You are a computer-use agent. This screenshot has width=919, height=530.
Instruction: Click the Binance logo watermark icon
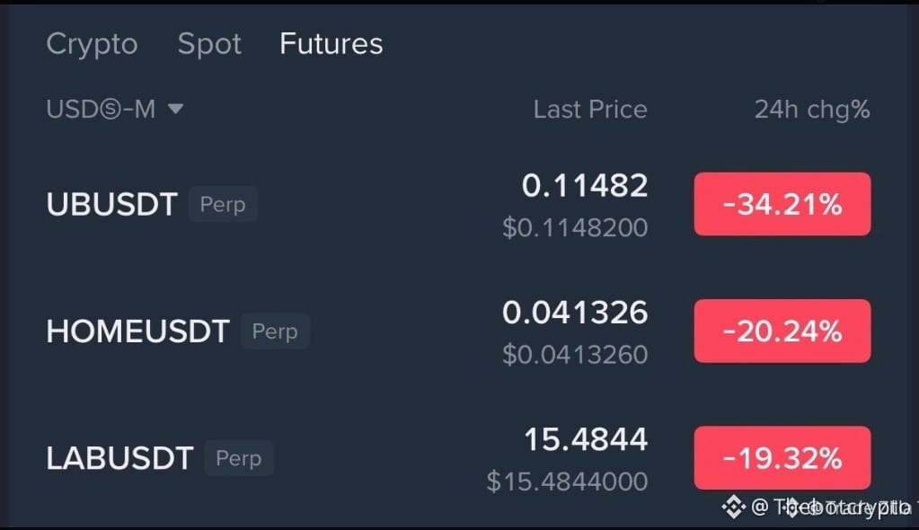pyautogui.click(x=733, y=507)
